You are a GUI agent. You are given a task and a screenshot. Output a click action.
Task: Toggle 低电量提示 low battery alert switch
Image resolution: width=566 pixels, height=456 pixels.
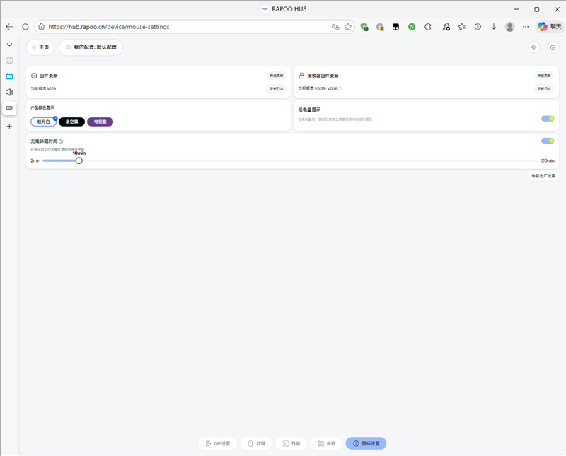tap(548, 119)
